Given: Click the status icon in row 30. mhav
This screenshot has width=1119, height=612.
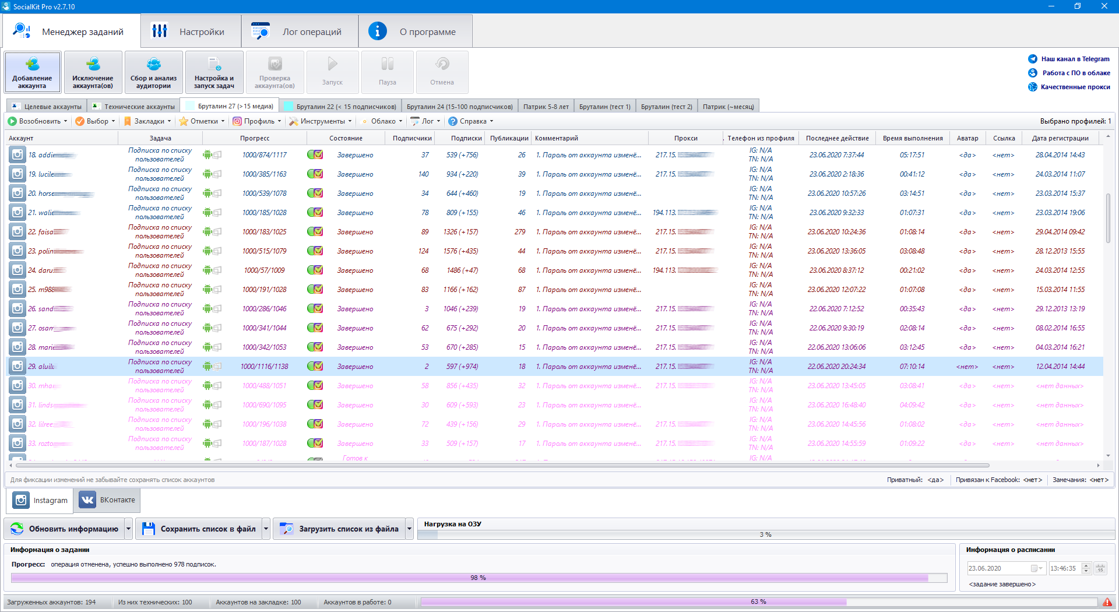Looking at the screenshot, I should [315, 385].
